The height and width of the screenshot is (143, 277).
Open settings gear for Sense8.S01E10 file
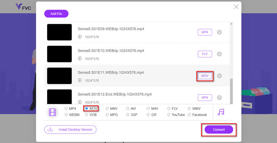point(219,54)
